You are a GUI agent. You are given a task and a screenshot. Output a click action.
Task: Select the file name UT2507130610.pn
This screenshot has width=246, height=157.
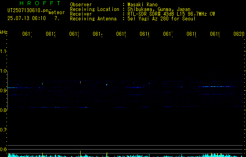[28, 10]
